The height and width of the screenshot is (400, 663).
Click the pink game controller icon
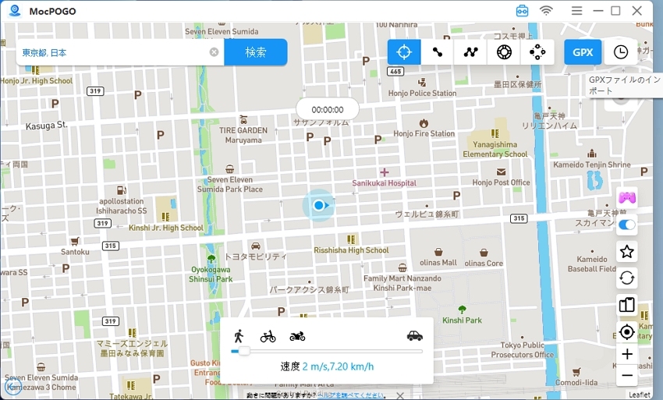(626, 197)
